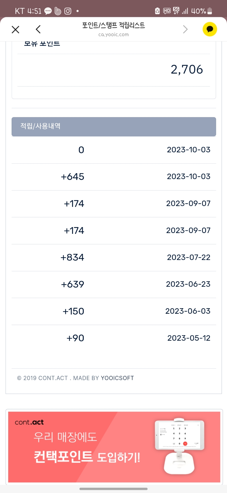
Task: Open the cont.act 컨택포인트 도입하기 banner
Action: coord(114,447)
